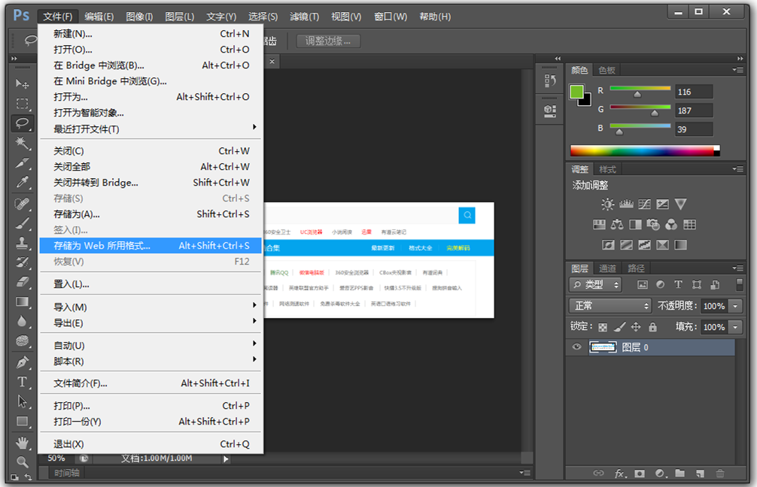Add a layer style with fx icon
This screenshot has height=487, width=757.
click(620, 473)
